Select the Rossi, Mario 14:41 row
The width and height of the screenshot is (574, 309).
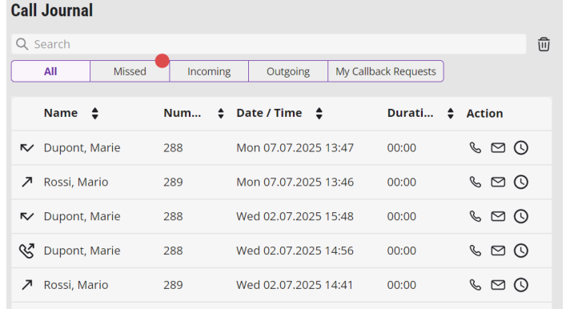click(x=282, y=285)
